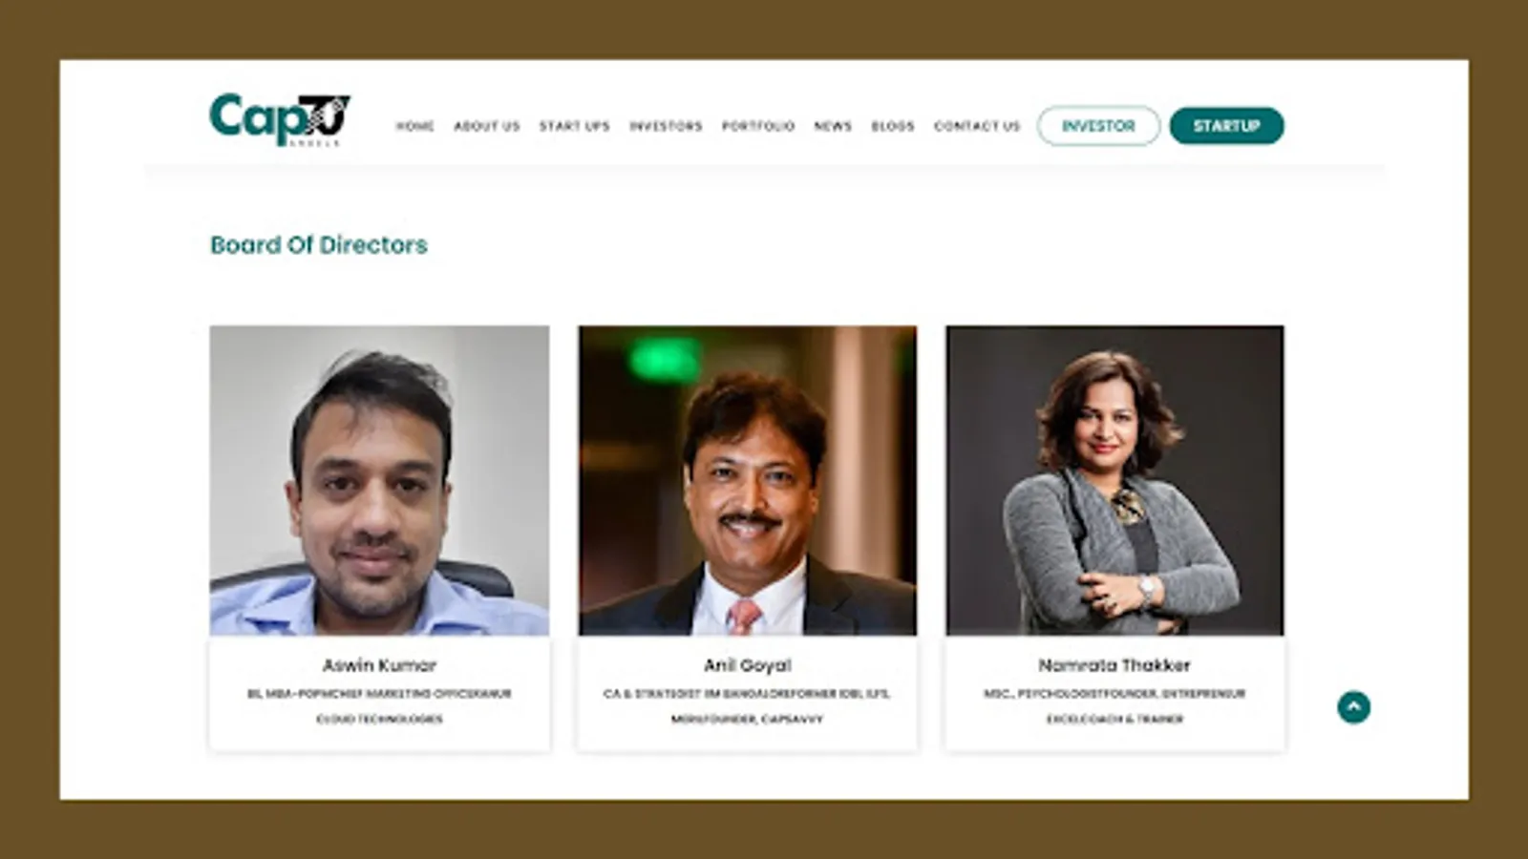Visit the Blogs page

(x=893, y=126)
